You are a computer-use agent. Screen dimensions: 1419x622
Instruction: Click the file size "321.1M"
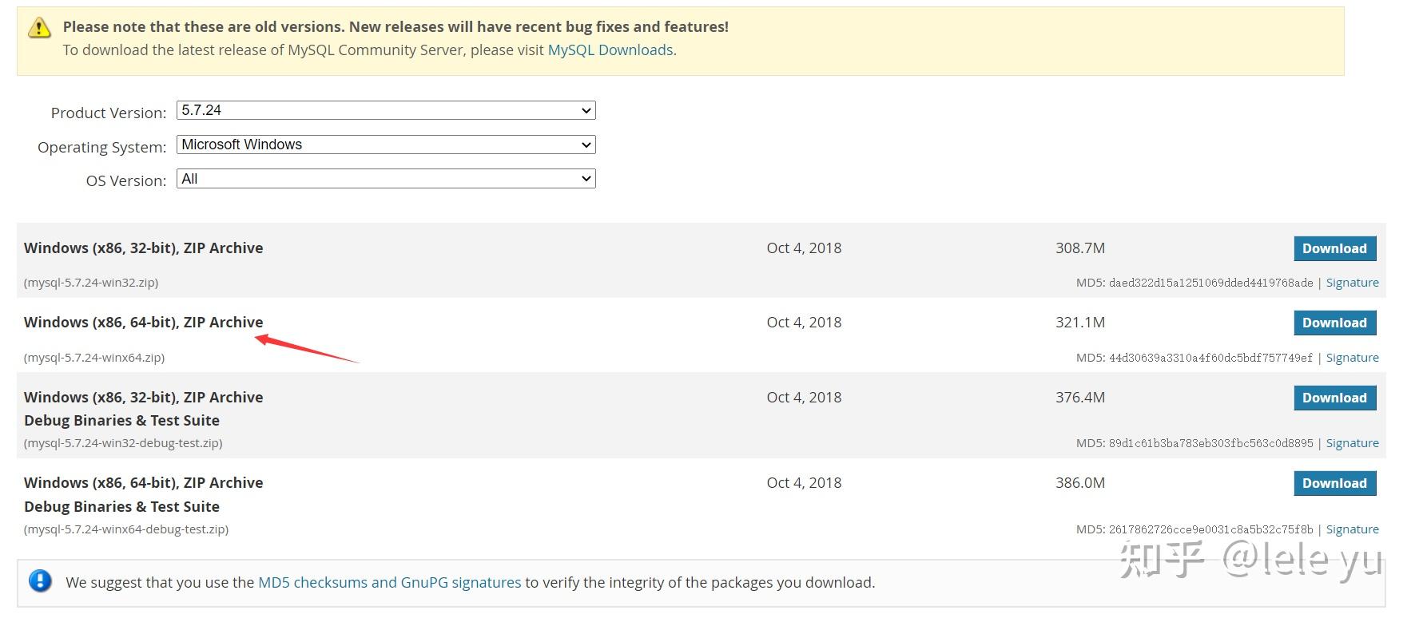1080,323
